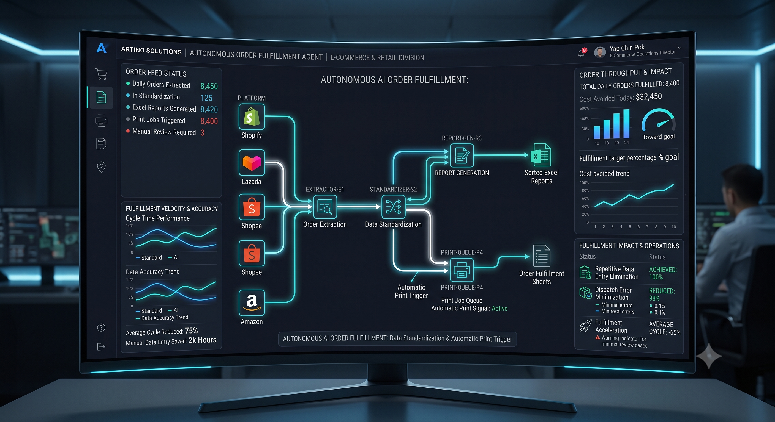The height and width of the screenshot is (422, 775).
Task: Click the Excel Reports Generated value 8,420
Action: (x=209, y=109)
